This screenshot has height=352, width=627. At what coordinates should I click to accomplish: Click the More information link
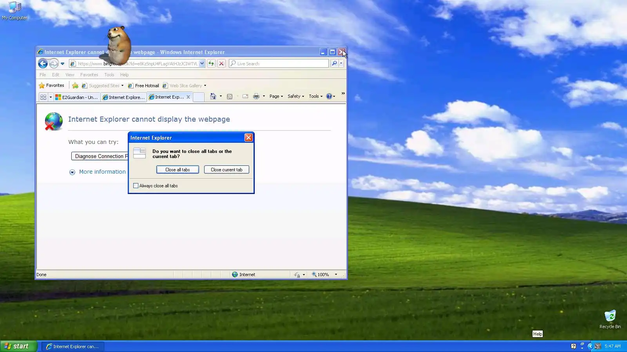102,172
